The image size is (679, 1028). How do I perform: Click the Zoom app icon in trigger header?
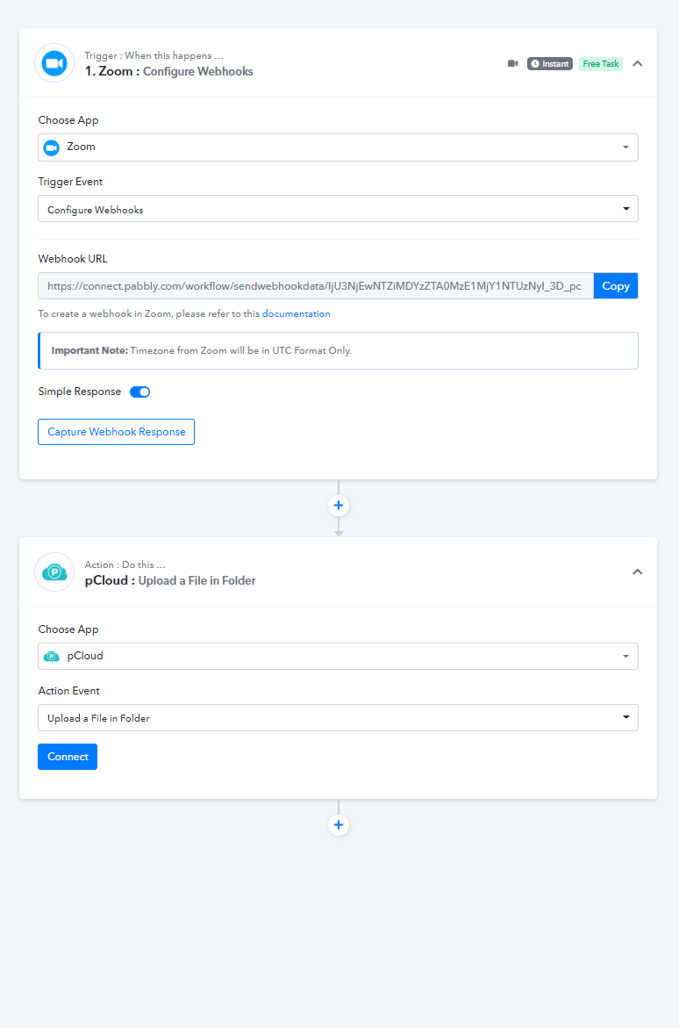click(x=54, y=63)
